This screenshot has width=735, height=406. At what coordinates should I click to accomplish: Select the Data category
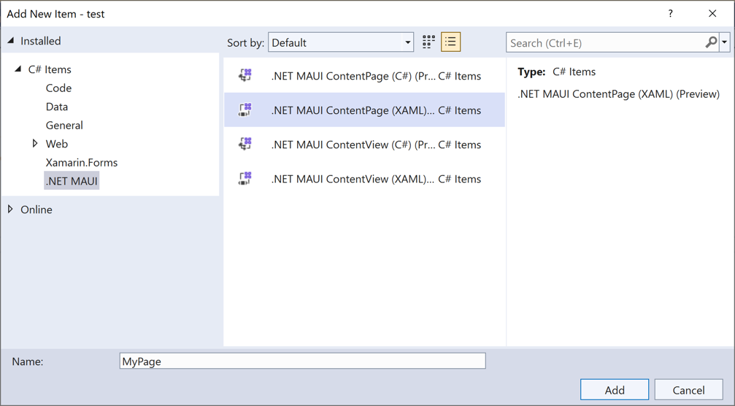coord(57,107)
